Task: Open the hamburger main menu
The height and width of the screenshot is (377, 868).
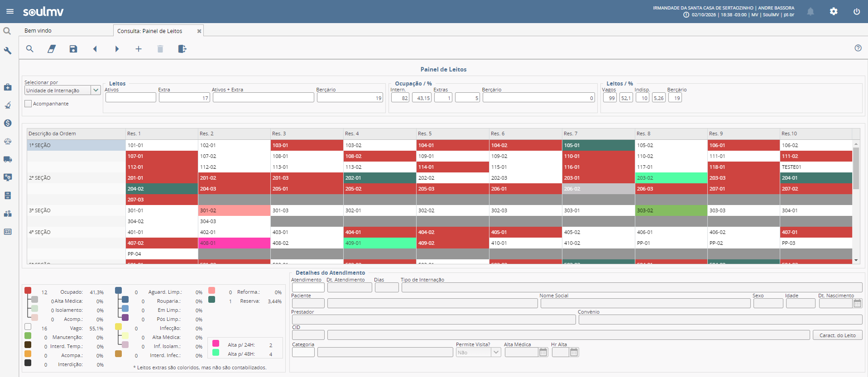Action: click(10, 11)
